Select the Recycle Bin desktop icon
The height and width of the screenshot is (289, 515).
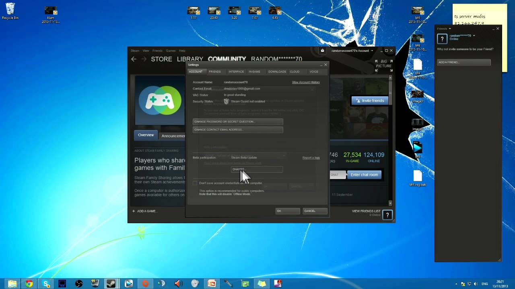[10, 11]
